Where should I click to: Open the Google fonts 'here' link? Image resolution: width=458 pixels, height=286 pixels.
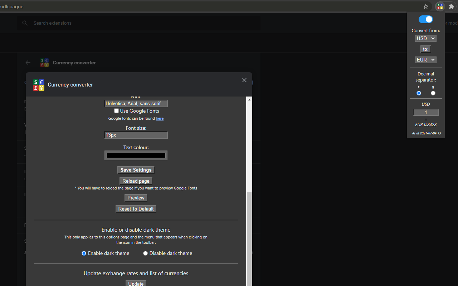tap(160, 118)
